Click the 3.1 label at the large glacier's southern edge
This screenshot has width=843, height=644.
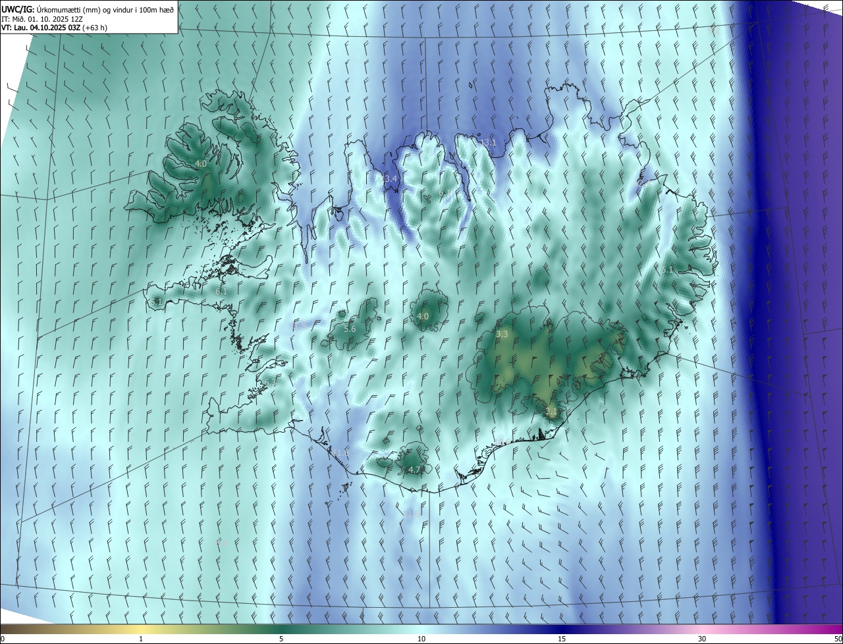pyautogui.click(x=551, y=412)
